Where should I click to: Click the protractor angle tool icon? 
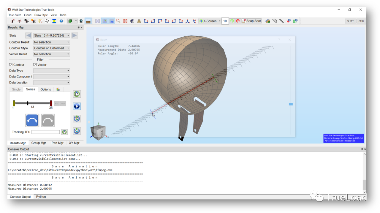tap(275, 21)
